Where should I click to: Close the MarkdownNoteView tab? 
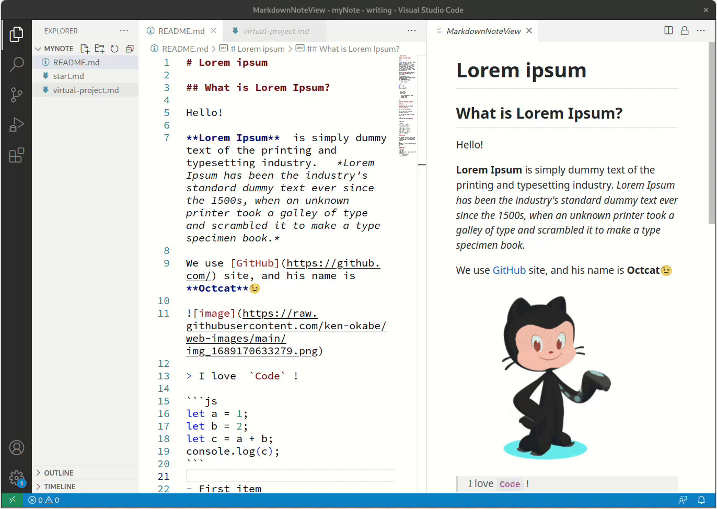529,31
